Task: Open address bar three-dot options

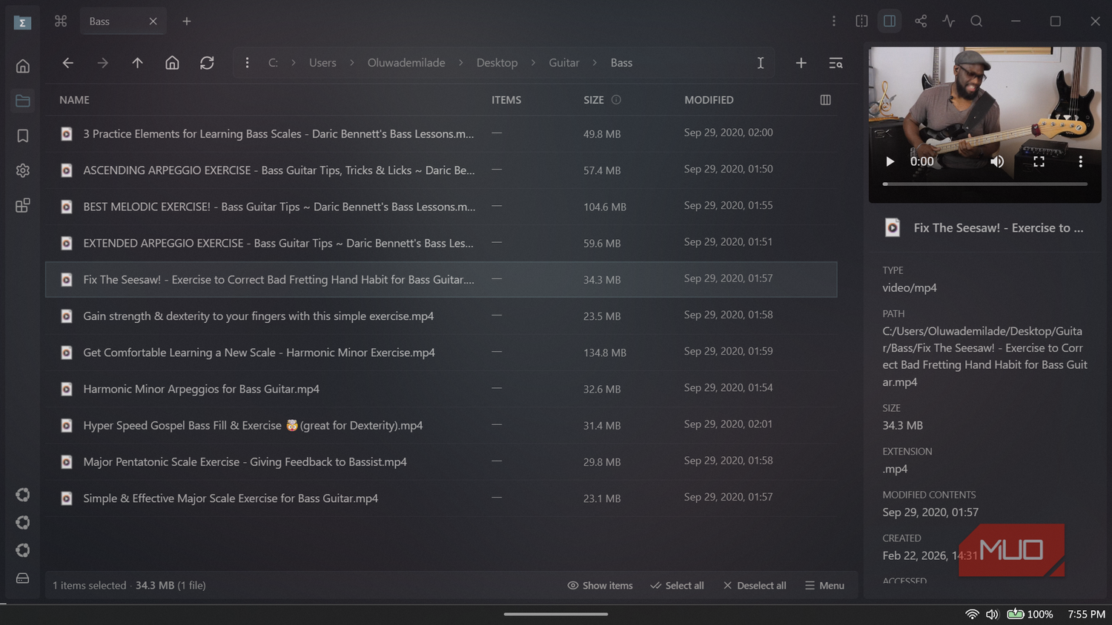Action: click(x=247, y=63)
